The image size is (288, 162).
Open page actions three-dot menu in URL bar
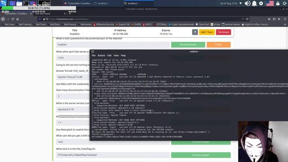pos(243,19)
